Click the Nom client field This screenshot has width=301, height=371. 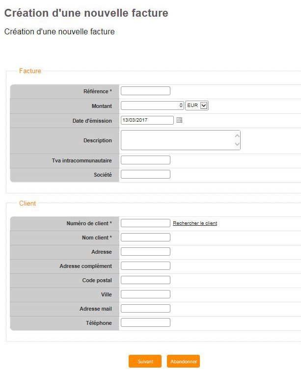click(145, 238)
